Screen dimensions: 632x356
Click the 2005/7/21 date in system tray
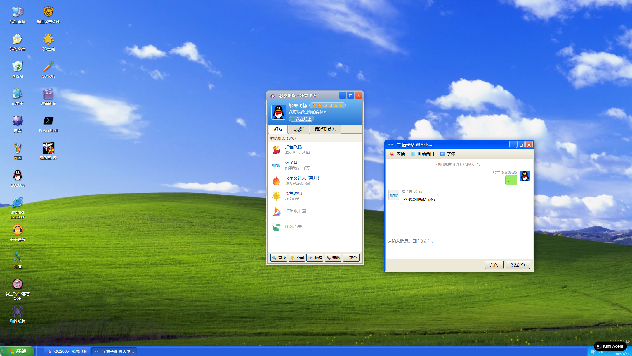621,354
